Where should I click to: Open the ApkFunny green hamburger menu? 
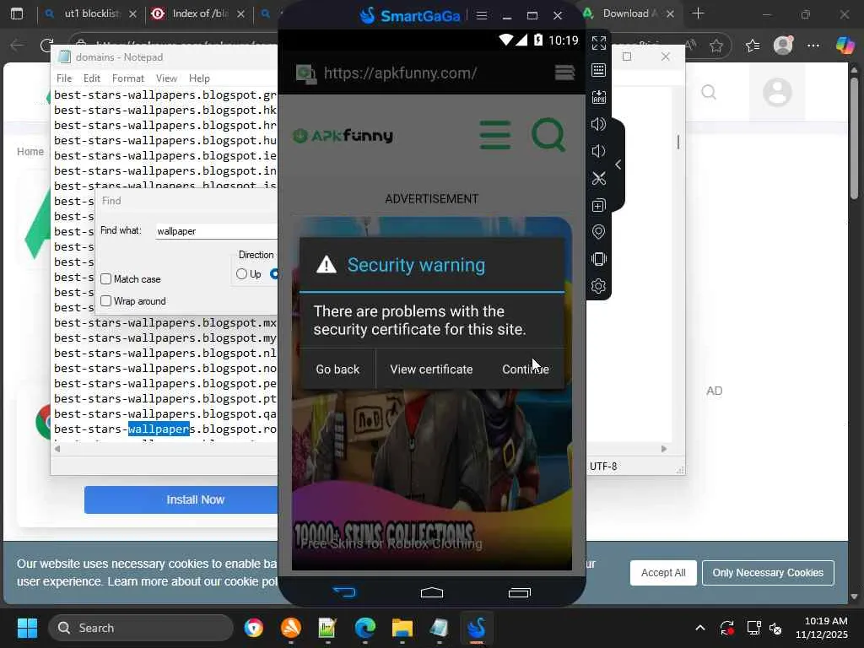pyautogui.click(x=495, y=136)
